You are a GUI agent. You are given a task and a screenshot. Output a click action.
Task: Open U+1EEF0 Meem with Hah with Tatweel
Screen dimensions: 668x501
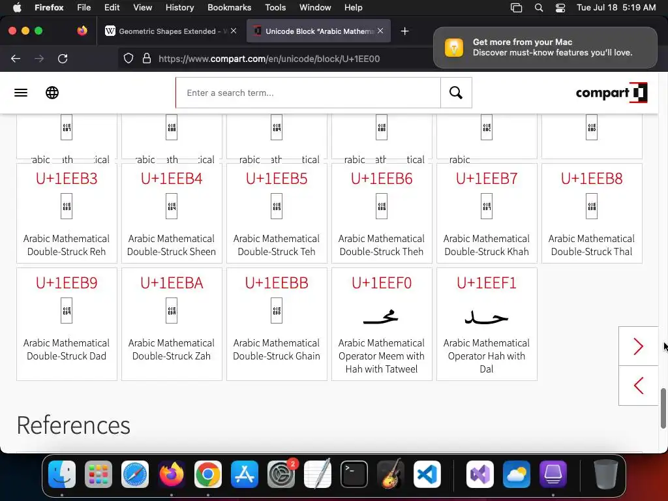[x=382, y=324]
